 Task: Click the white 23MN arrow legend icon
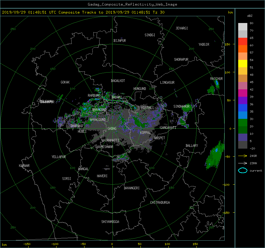tap(243, 163)
